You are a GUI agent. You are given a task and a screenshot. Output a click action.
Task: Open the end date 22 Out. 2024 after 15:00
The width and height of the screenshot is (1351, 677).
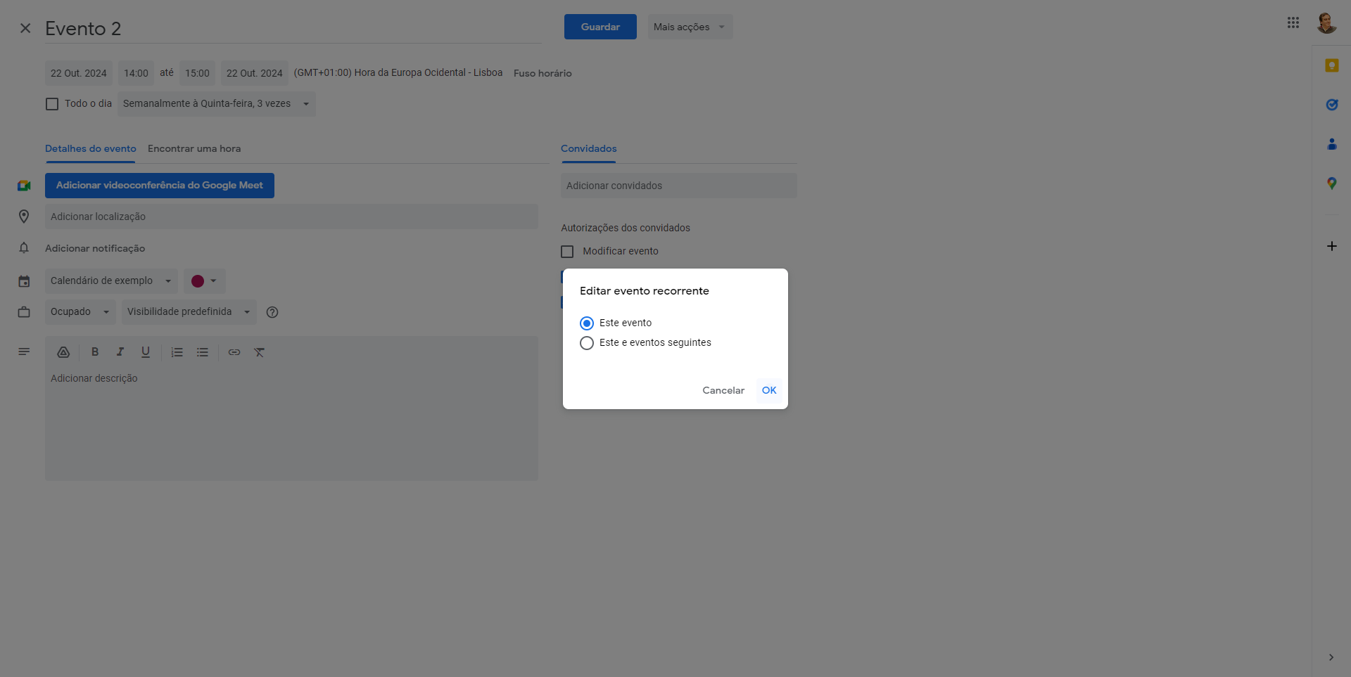(x=255, y=73)
